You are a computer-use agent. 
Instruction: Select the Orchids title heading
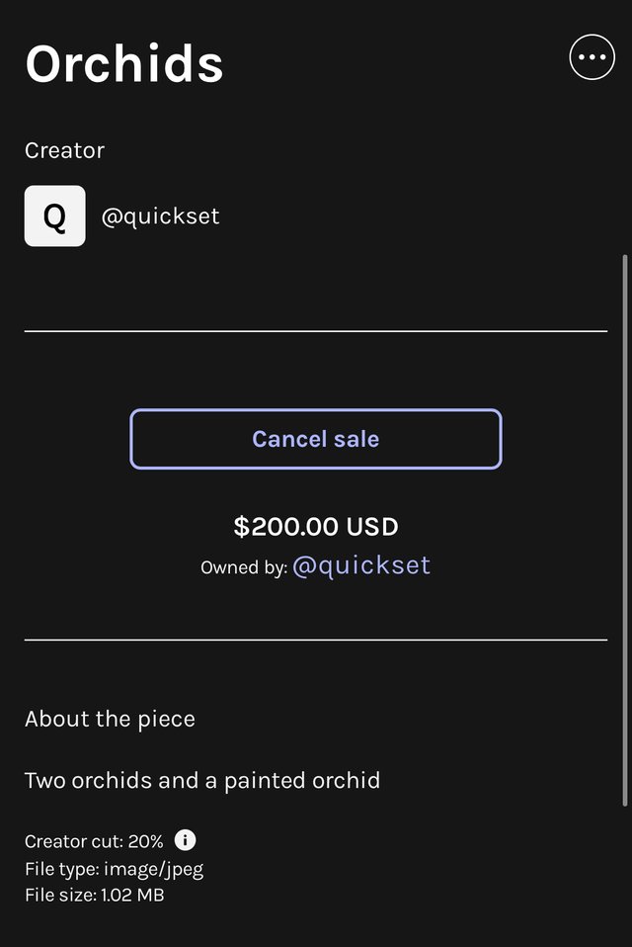pyautogui.click(x=124, y=64)
